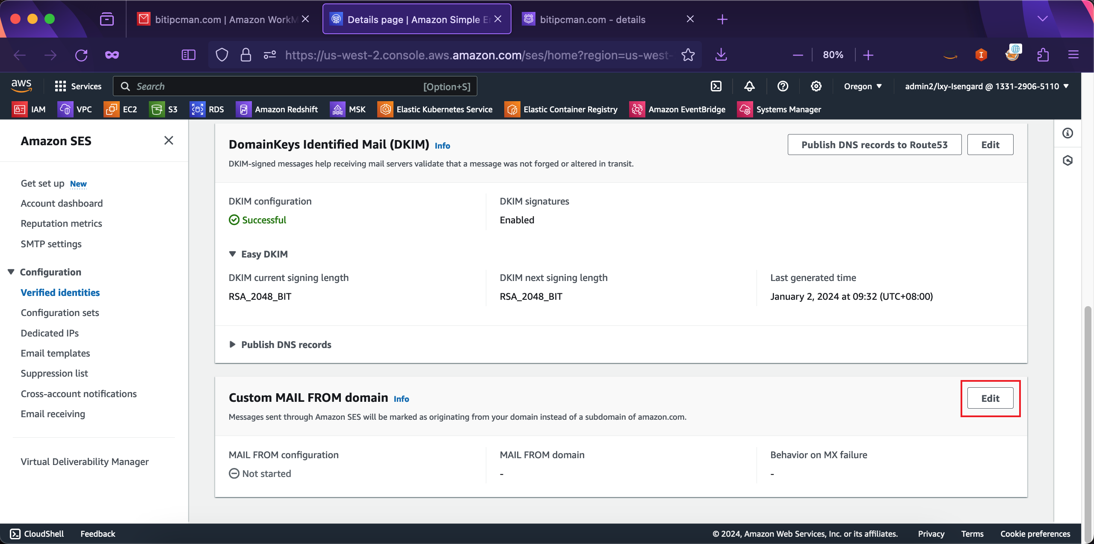This screenshot has height=544, width=1094.
Task: Open the Elastic Container Registry shortcut
Action: [x=561, y=109]
